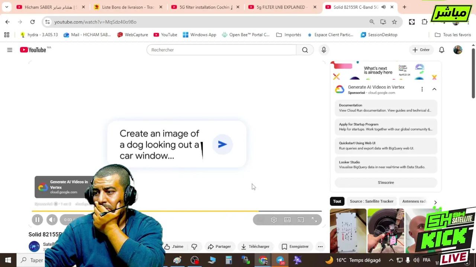The image size is (476, 267).
Task: Focus the Rechercher search field
Action: coord(222,50)
